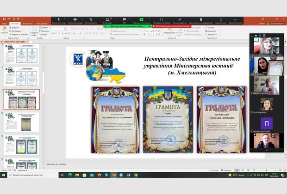Undo last action in PowerPoint
The height and width of the screenshot is (194, 287).
point(9,19)
